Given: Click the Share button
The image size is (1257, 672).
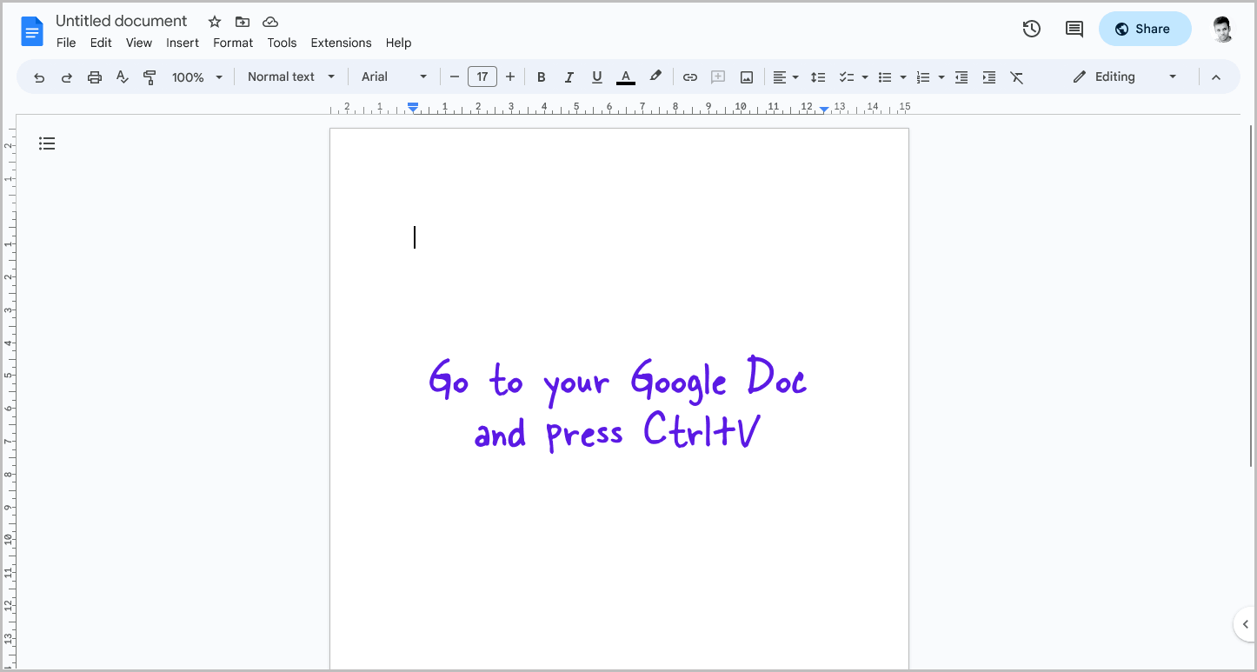Looking at the screenshot, I should [x=1145, y=29].
